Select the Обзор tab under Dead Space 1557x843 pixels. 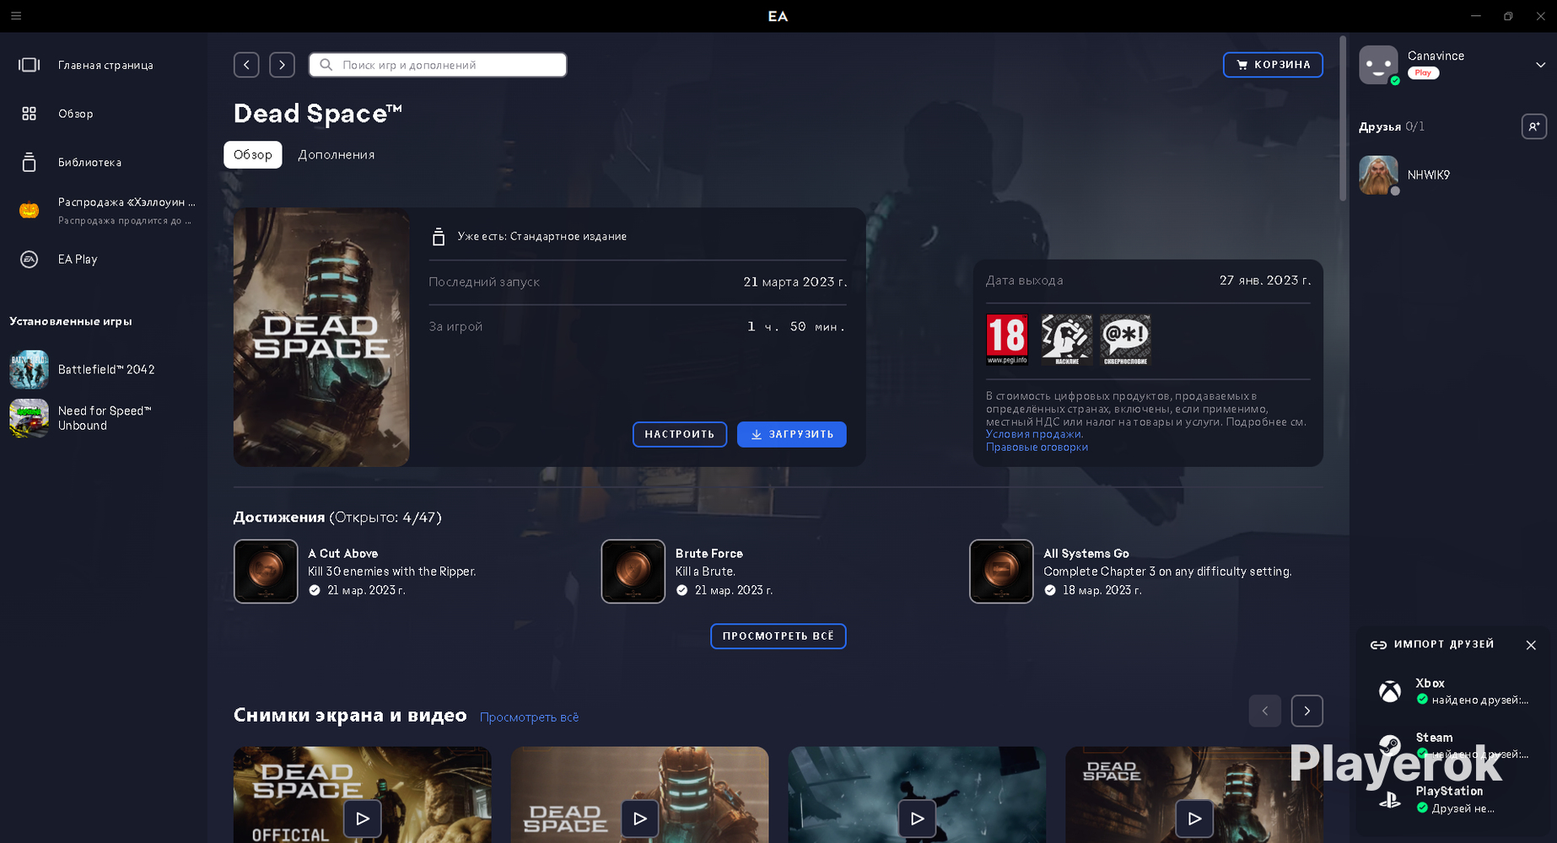(253, 155)
